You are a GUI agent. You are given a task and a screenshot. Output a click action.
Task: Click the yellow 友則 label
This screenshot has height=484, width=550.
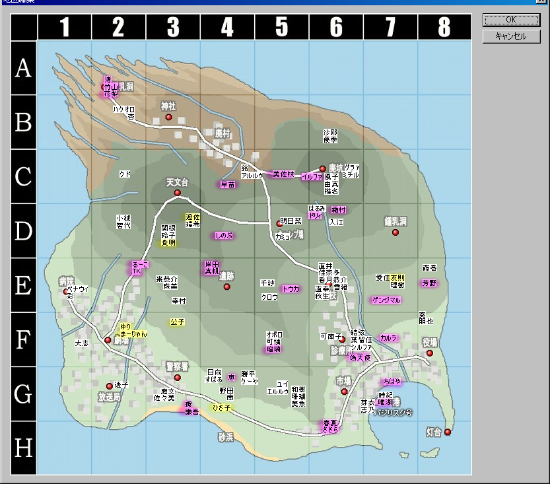[397, 277]
